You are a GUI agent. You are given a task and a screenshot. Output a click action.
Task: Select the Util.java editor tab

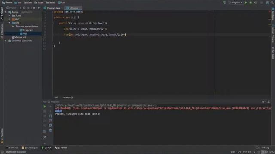pyautogui.click(x=73, y=8)
